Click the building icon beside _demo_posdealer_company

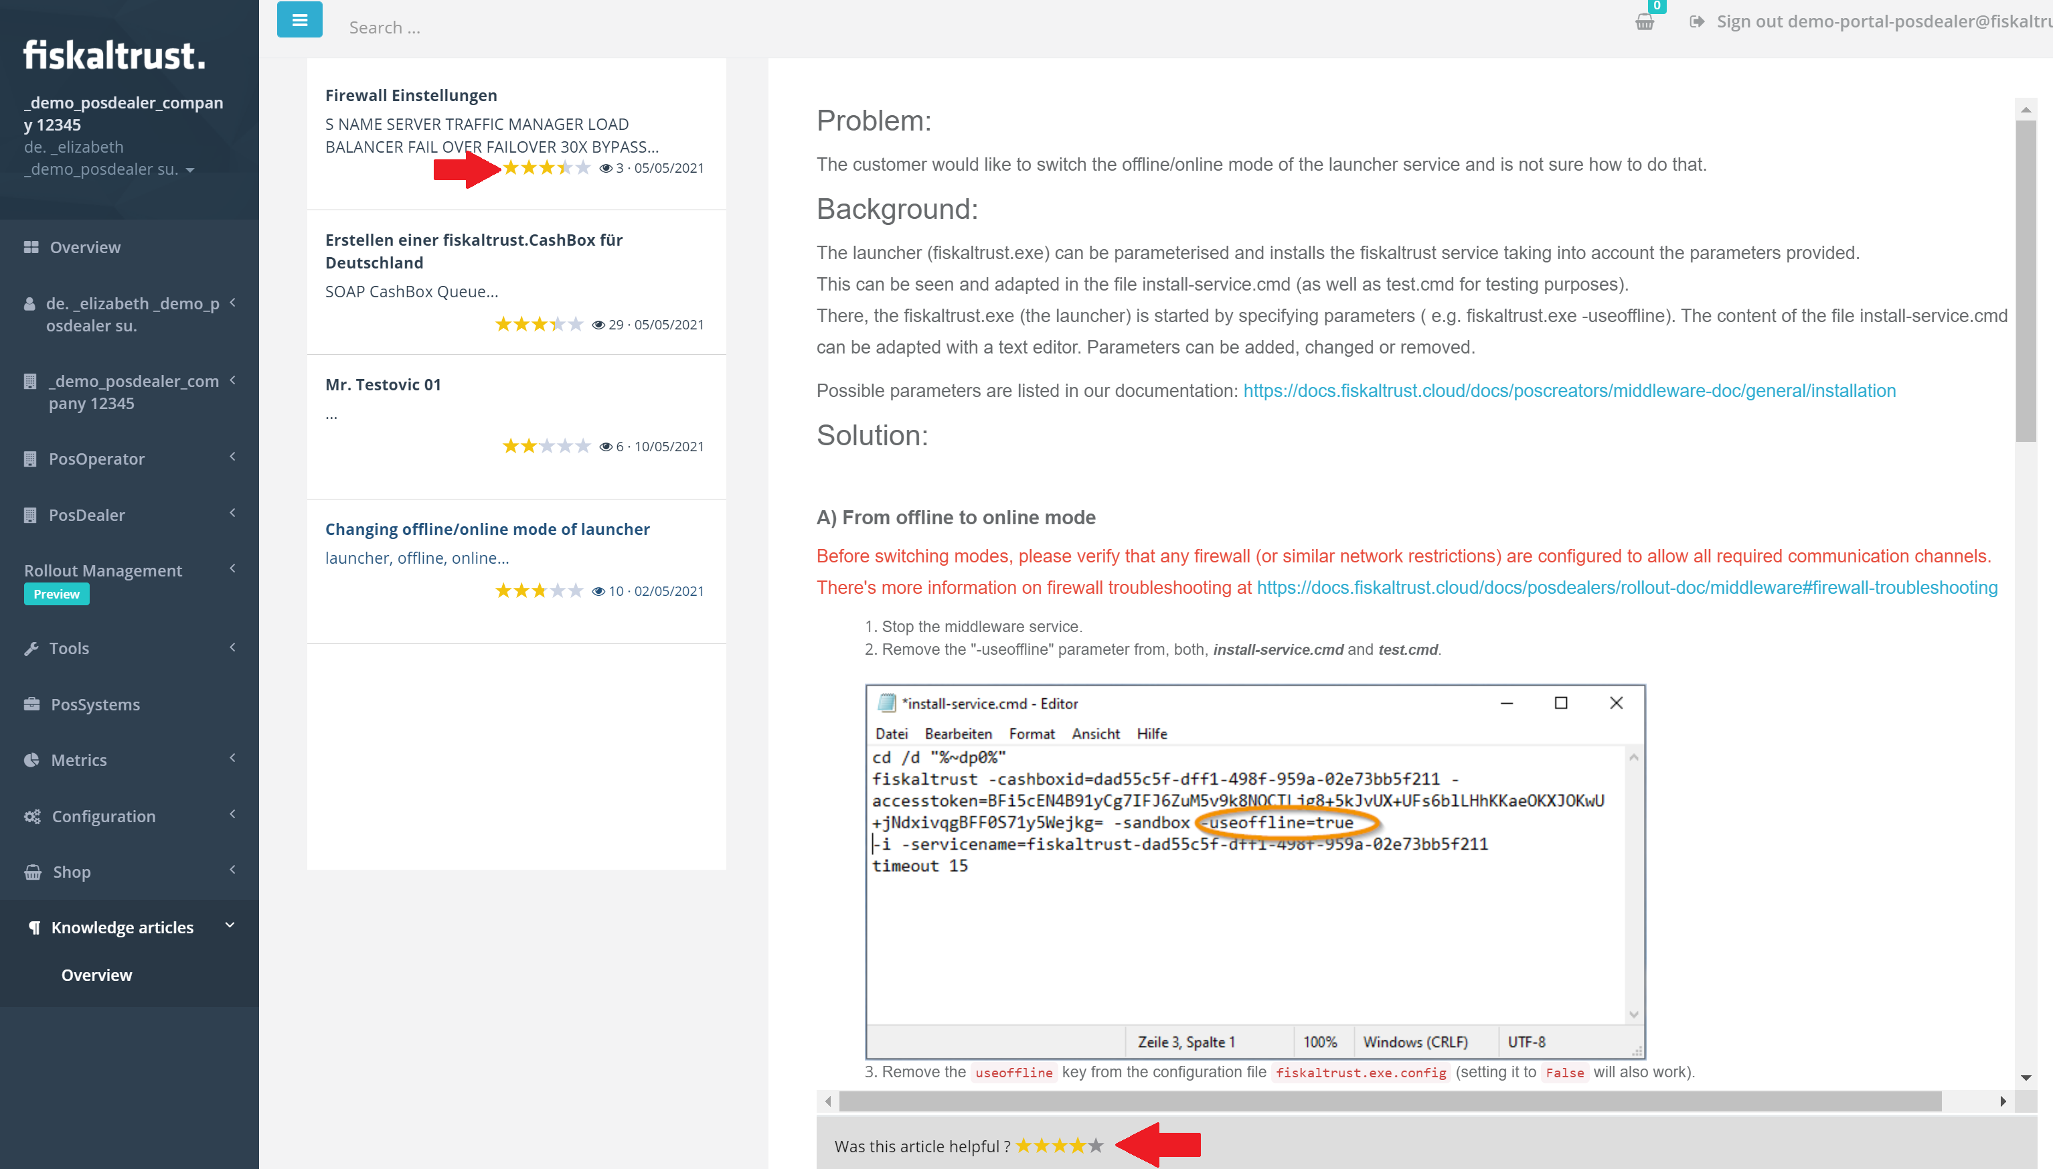tap(31, 382)
